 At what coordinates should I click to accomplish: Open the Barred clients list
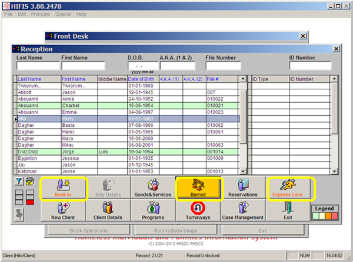click(x=199, y=187)
